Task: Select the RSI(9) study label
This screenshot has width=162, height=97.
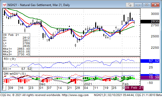Action: [x=10, y=59]
